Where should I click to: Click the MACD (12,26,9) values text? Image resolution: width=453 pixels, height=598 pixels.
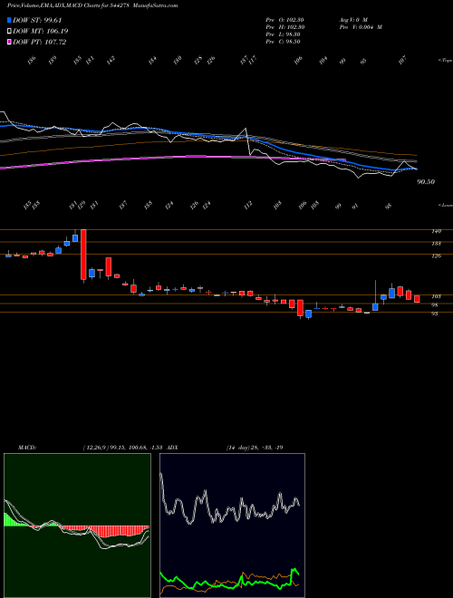pos(123,448)
